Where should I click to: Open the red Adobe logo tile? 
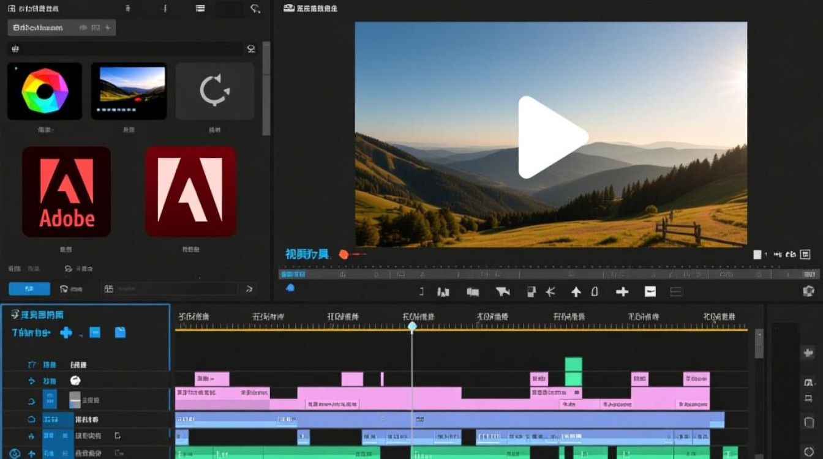67,192
